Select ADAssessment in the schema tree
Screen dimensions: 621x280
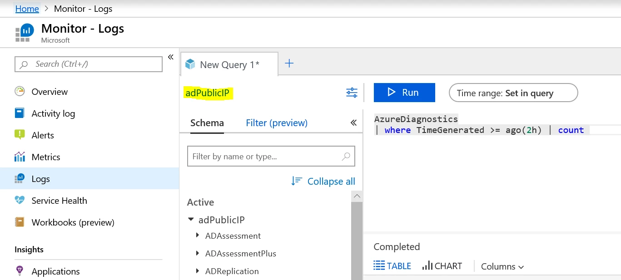tap(233, 236)
